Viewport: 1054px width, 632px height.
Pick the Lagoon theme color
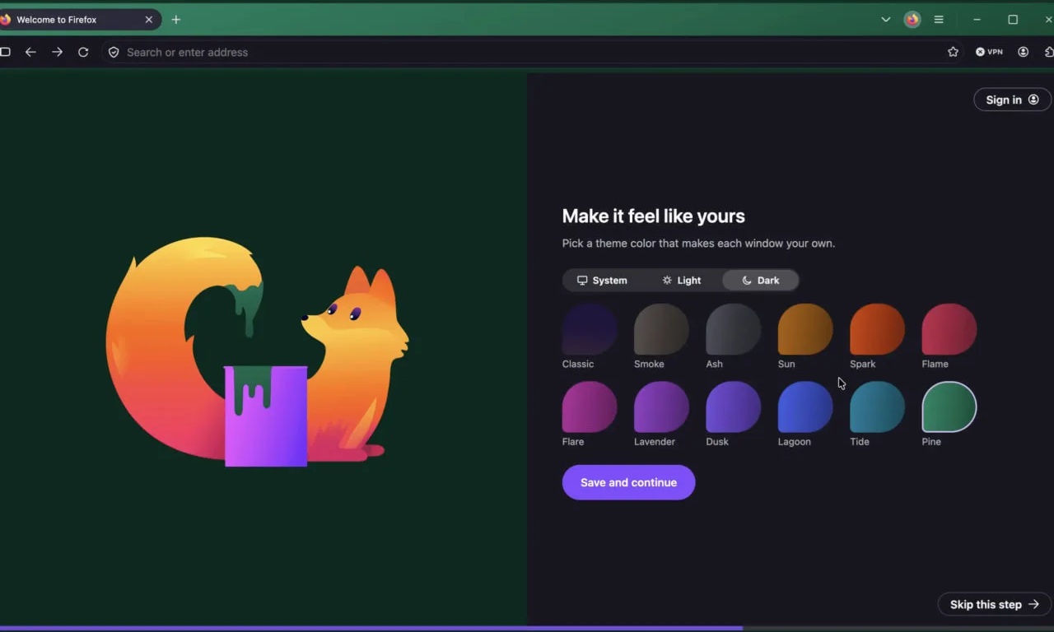(805, 407)
